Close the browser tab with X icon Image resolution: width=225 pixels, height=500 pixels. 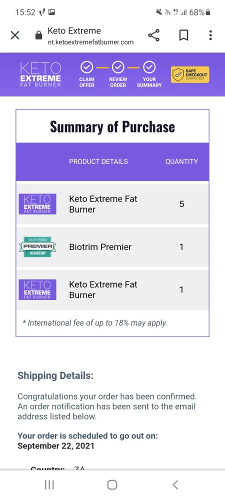(x=15, y=35)
